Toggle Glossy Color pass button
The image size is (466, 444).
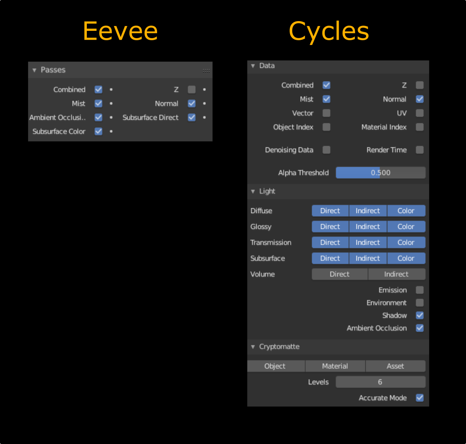(406, 227)
